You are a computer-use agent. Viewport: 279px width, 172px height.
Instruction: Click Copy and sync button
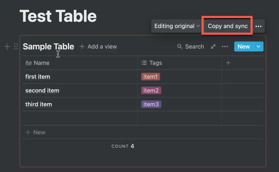tap(228, 26)
